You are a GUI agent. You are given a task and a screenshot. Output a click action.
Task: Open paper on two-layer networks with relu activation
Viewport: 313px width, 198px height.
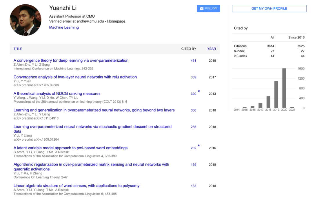coord(75,77)
